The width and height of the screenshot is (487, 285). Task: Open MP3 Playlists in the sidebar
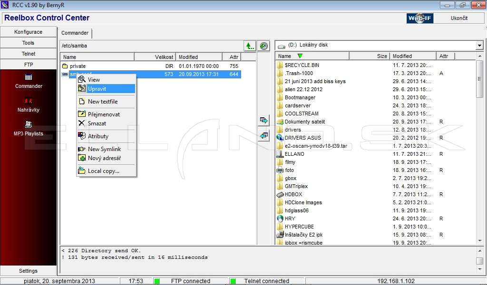tap(29, 129)
